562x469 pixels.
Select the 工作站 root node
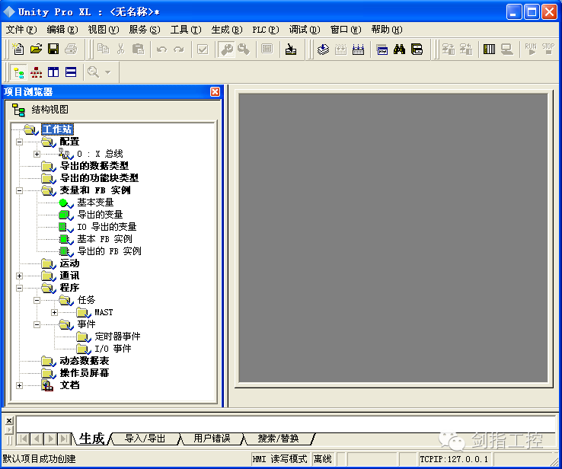pos(57,129)
